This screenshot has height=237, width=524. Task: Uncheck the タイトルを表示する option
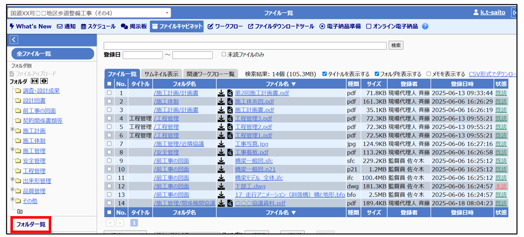(325, 74)
